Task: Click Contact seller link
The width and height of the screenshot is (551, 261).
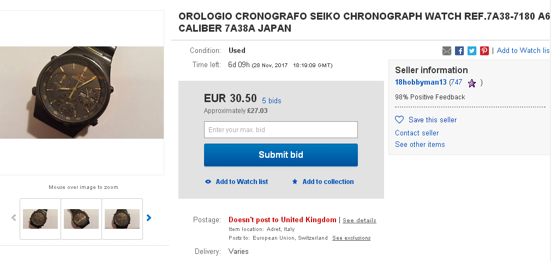Action: pos(417,133)
